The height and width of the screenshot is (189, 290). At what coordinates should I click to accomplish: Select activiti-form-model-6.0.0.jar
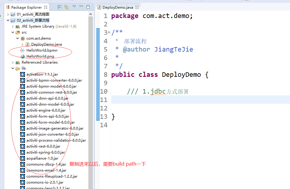coord(50,122)
